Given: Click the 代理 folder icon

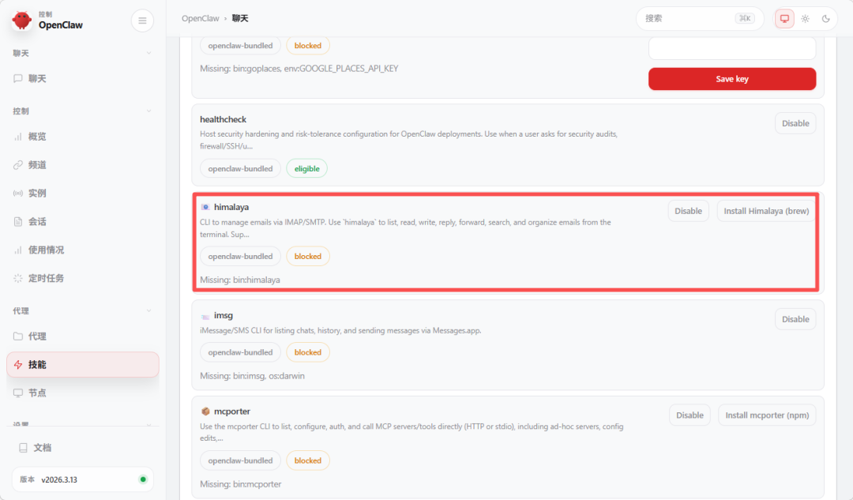Looking at the screenshot, I should [x=18, y=336].
